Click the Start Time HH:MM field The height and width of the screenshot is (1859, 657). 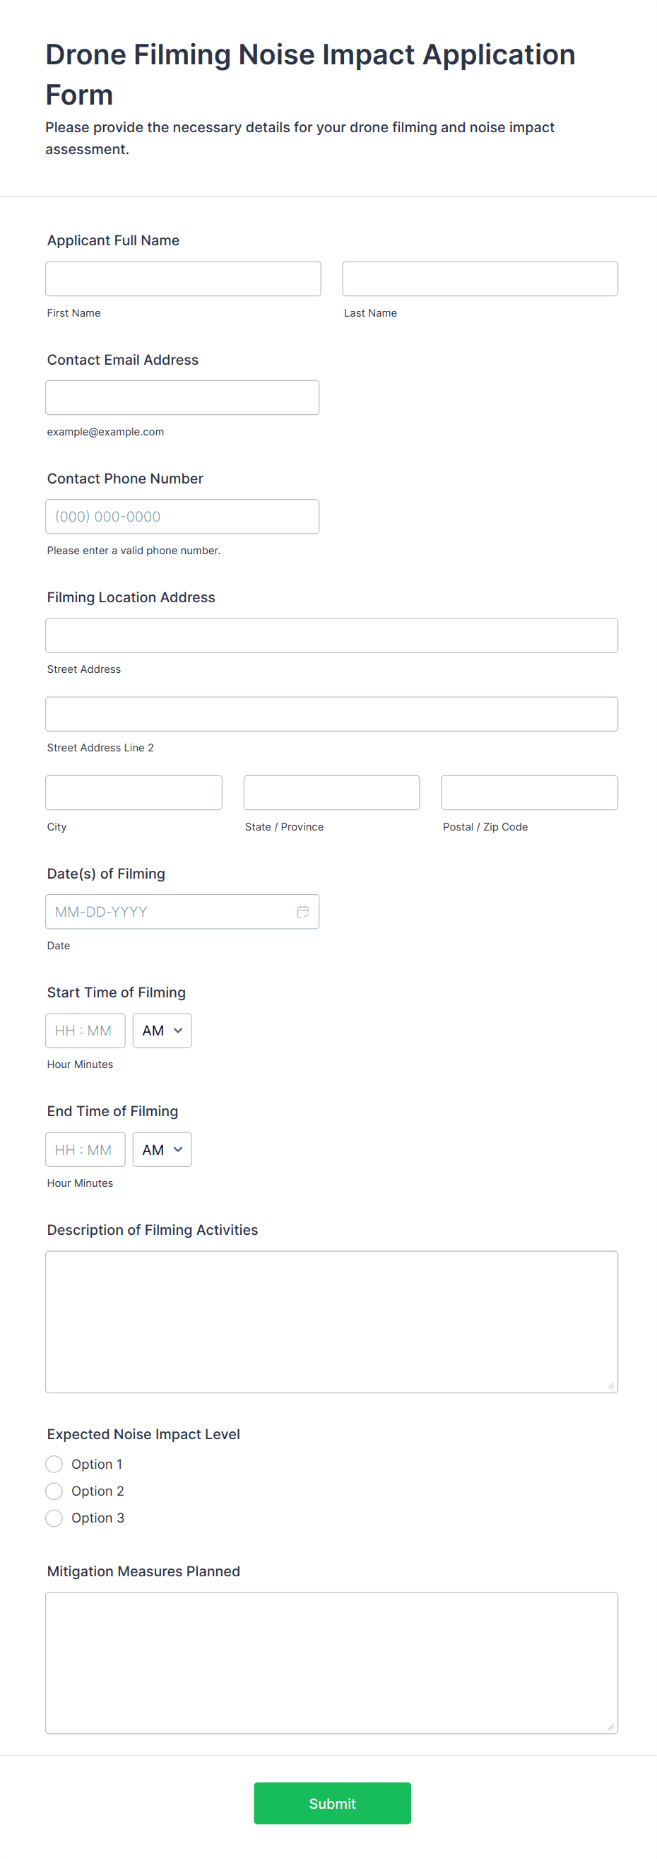[x=85, y=1031]
